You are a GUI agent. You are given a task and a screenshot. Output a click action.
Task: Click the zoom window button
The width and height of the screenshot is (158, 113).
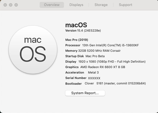point(16,5)
